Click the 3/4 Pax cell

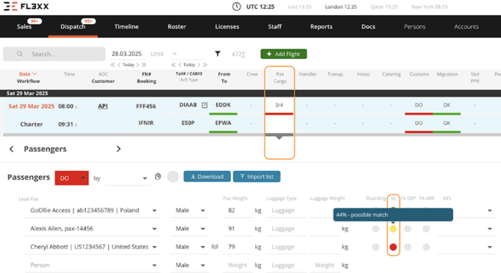point(279,105)
